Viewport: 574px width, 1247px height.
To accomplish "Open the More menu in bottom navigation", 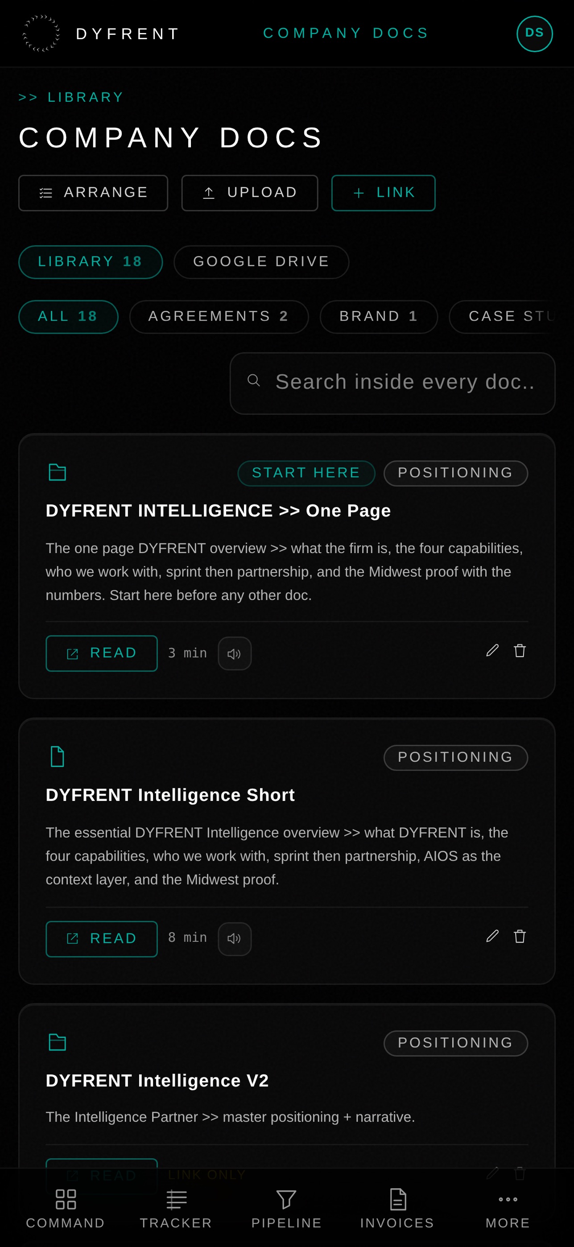I will coord(508,1208).
